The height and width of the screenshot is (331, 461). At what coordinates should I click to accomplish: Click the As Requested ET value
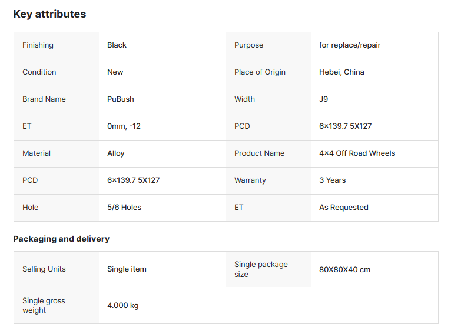(x=343, y=208)
